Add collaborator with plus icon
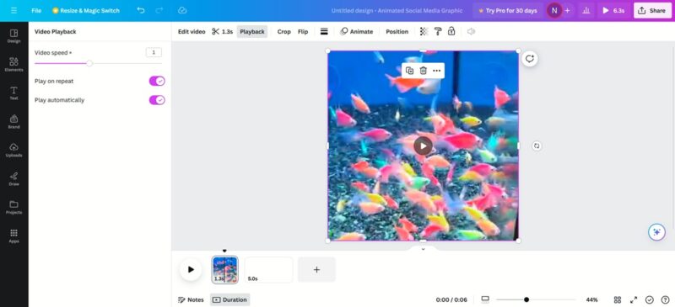The image size is (675, 307). tap(567, 10)
